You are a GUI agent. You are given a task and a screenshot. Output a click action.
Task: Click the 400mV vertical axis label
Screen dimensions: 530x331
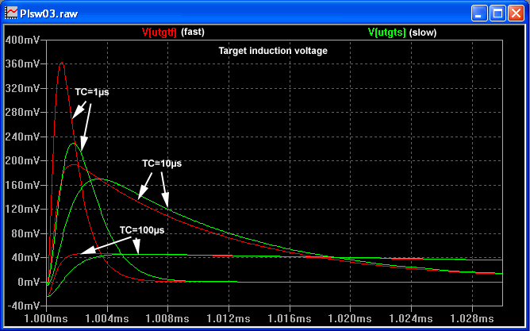tap(23, 40)
